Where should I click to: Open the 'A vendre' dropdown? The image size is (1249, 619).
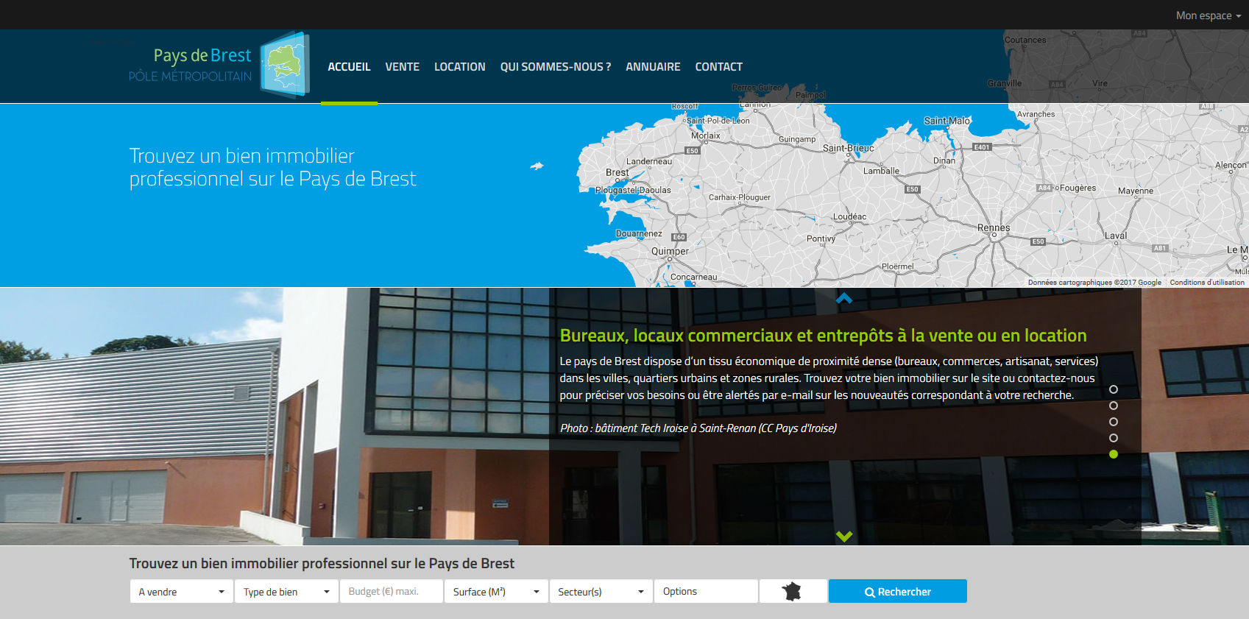pyautogui.click(x=181, y=592)
